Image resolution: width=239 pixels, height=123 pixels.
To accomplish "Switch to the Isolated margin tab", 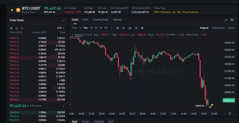I will pyautogui.click(x=98, y=121).
